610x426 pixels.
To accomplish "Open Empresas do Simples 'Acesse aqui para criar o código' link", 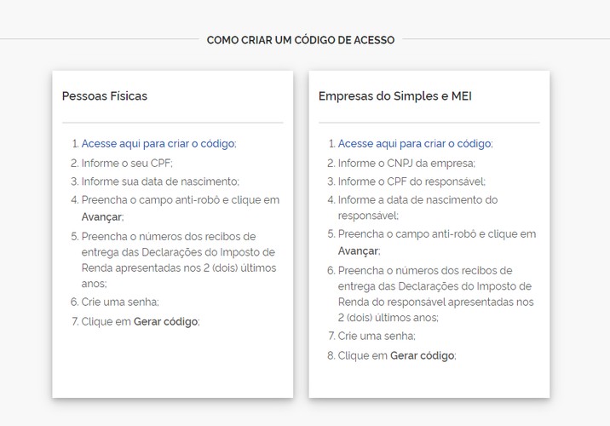I will point(414,143).
